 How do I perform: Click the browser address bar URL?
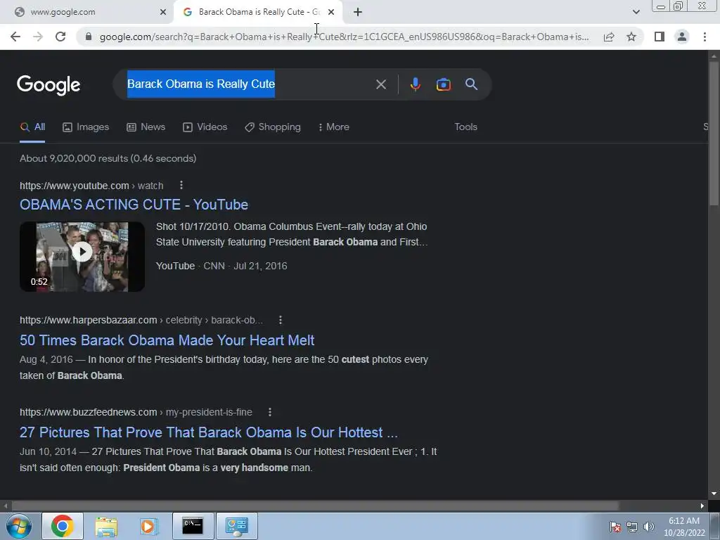pyautogui.click(x=344, y=37)
